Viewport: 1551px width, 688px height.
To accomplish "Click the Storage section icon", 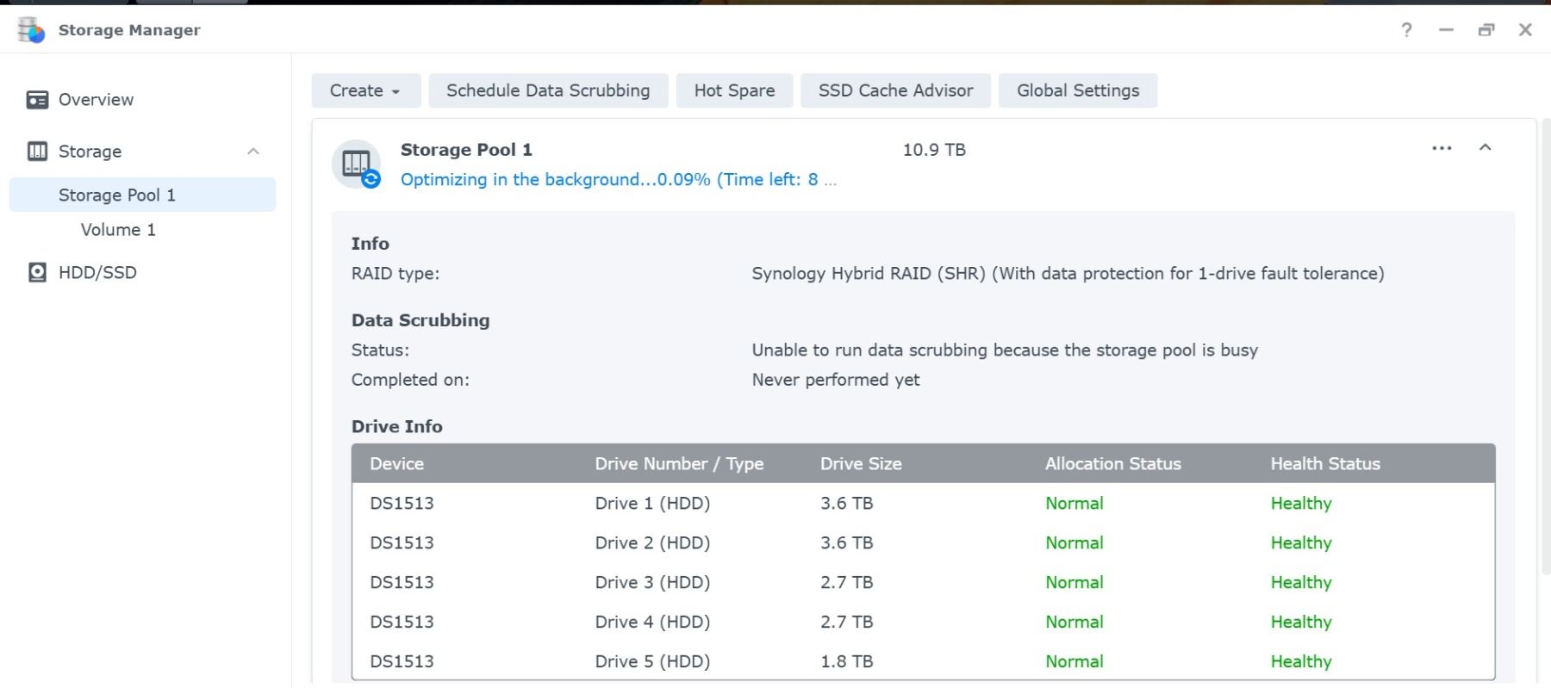I will 37,152.
